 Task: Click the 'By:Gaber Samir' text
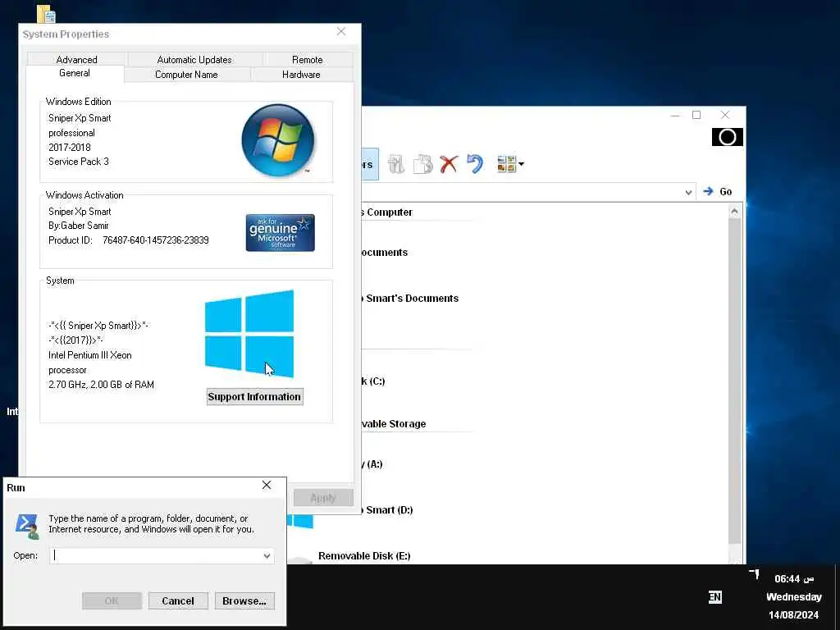tap(78, 226)
